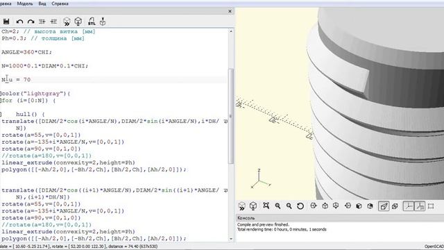The width and height of the screenshot is (444, 250).
Task: Redo the edit in the editor toolbar
Action: pos(31,22)
